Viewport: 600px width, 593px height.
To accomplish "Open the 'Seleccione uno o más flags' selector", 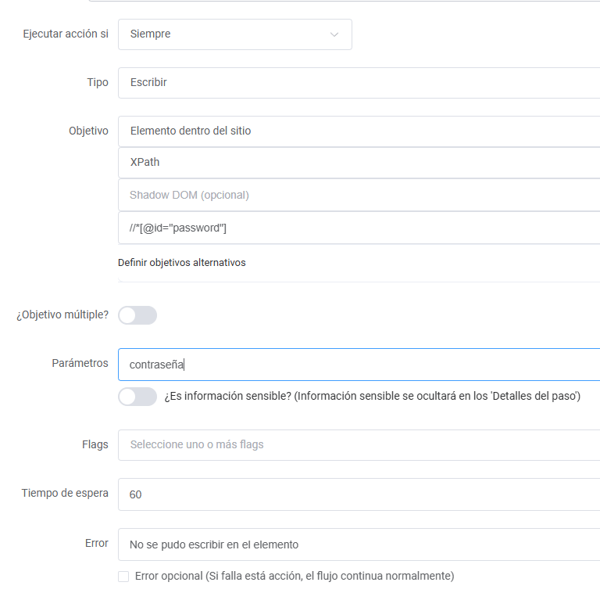I will pyautogui.click(x=359, y=445).
